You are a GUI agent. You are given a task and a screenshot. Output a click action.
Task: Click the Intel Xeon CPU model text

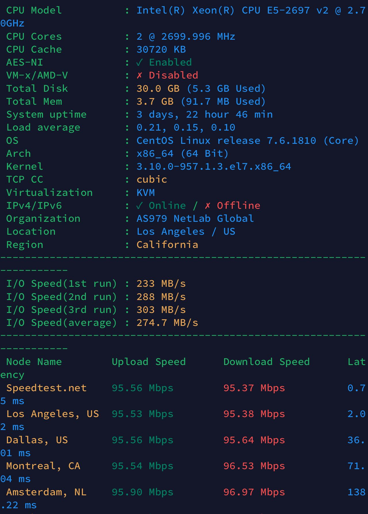click(x=250, y=10)
